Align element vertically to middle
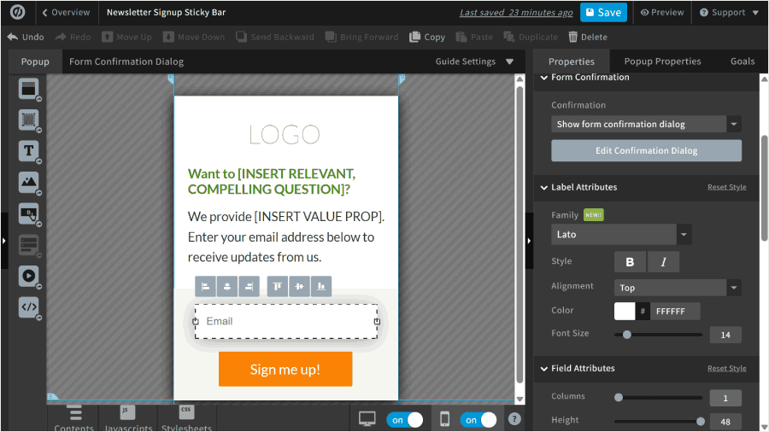769x432 pixels. [299, 287]
